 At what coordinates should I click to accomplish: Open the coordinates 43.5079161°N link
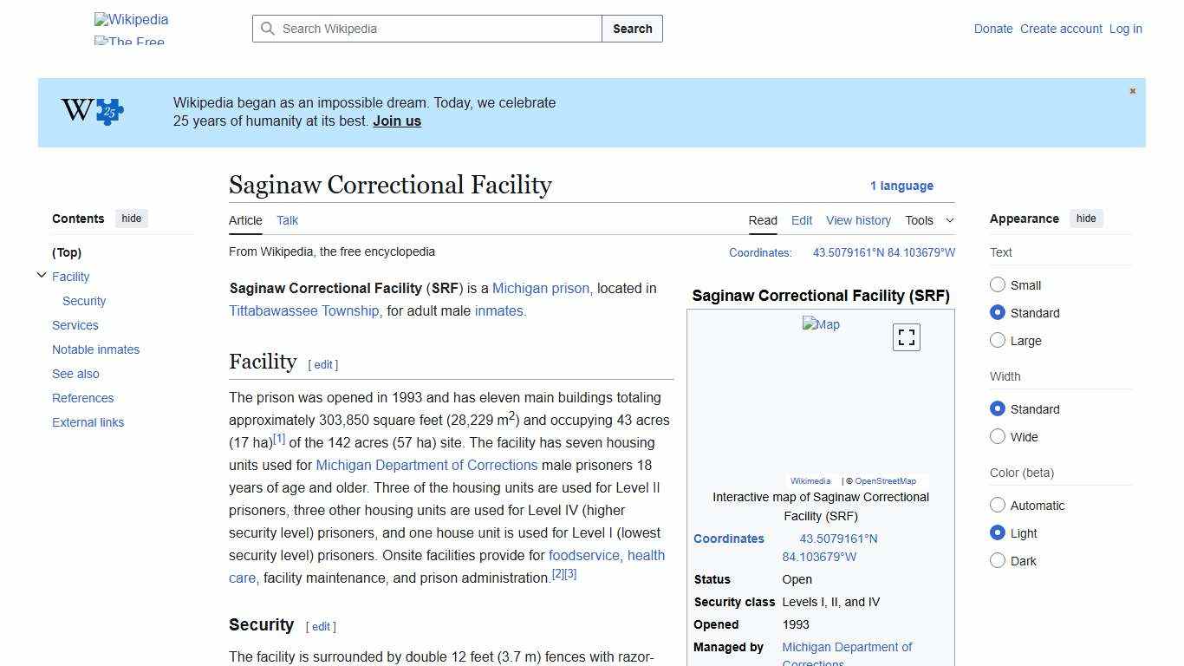839,538
